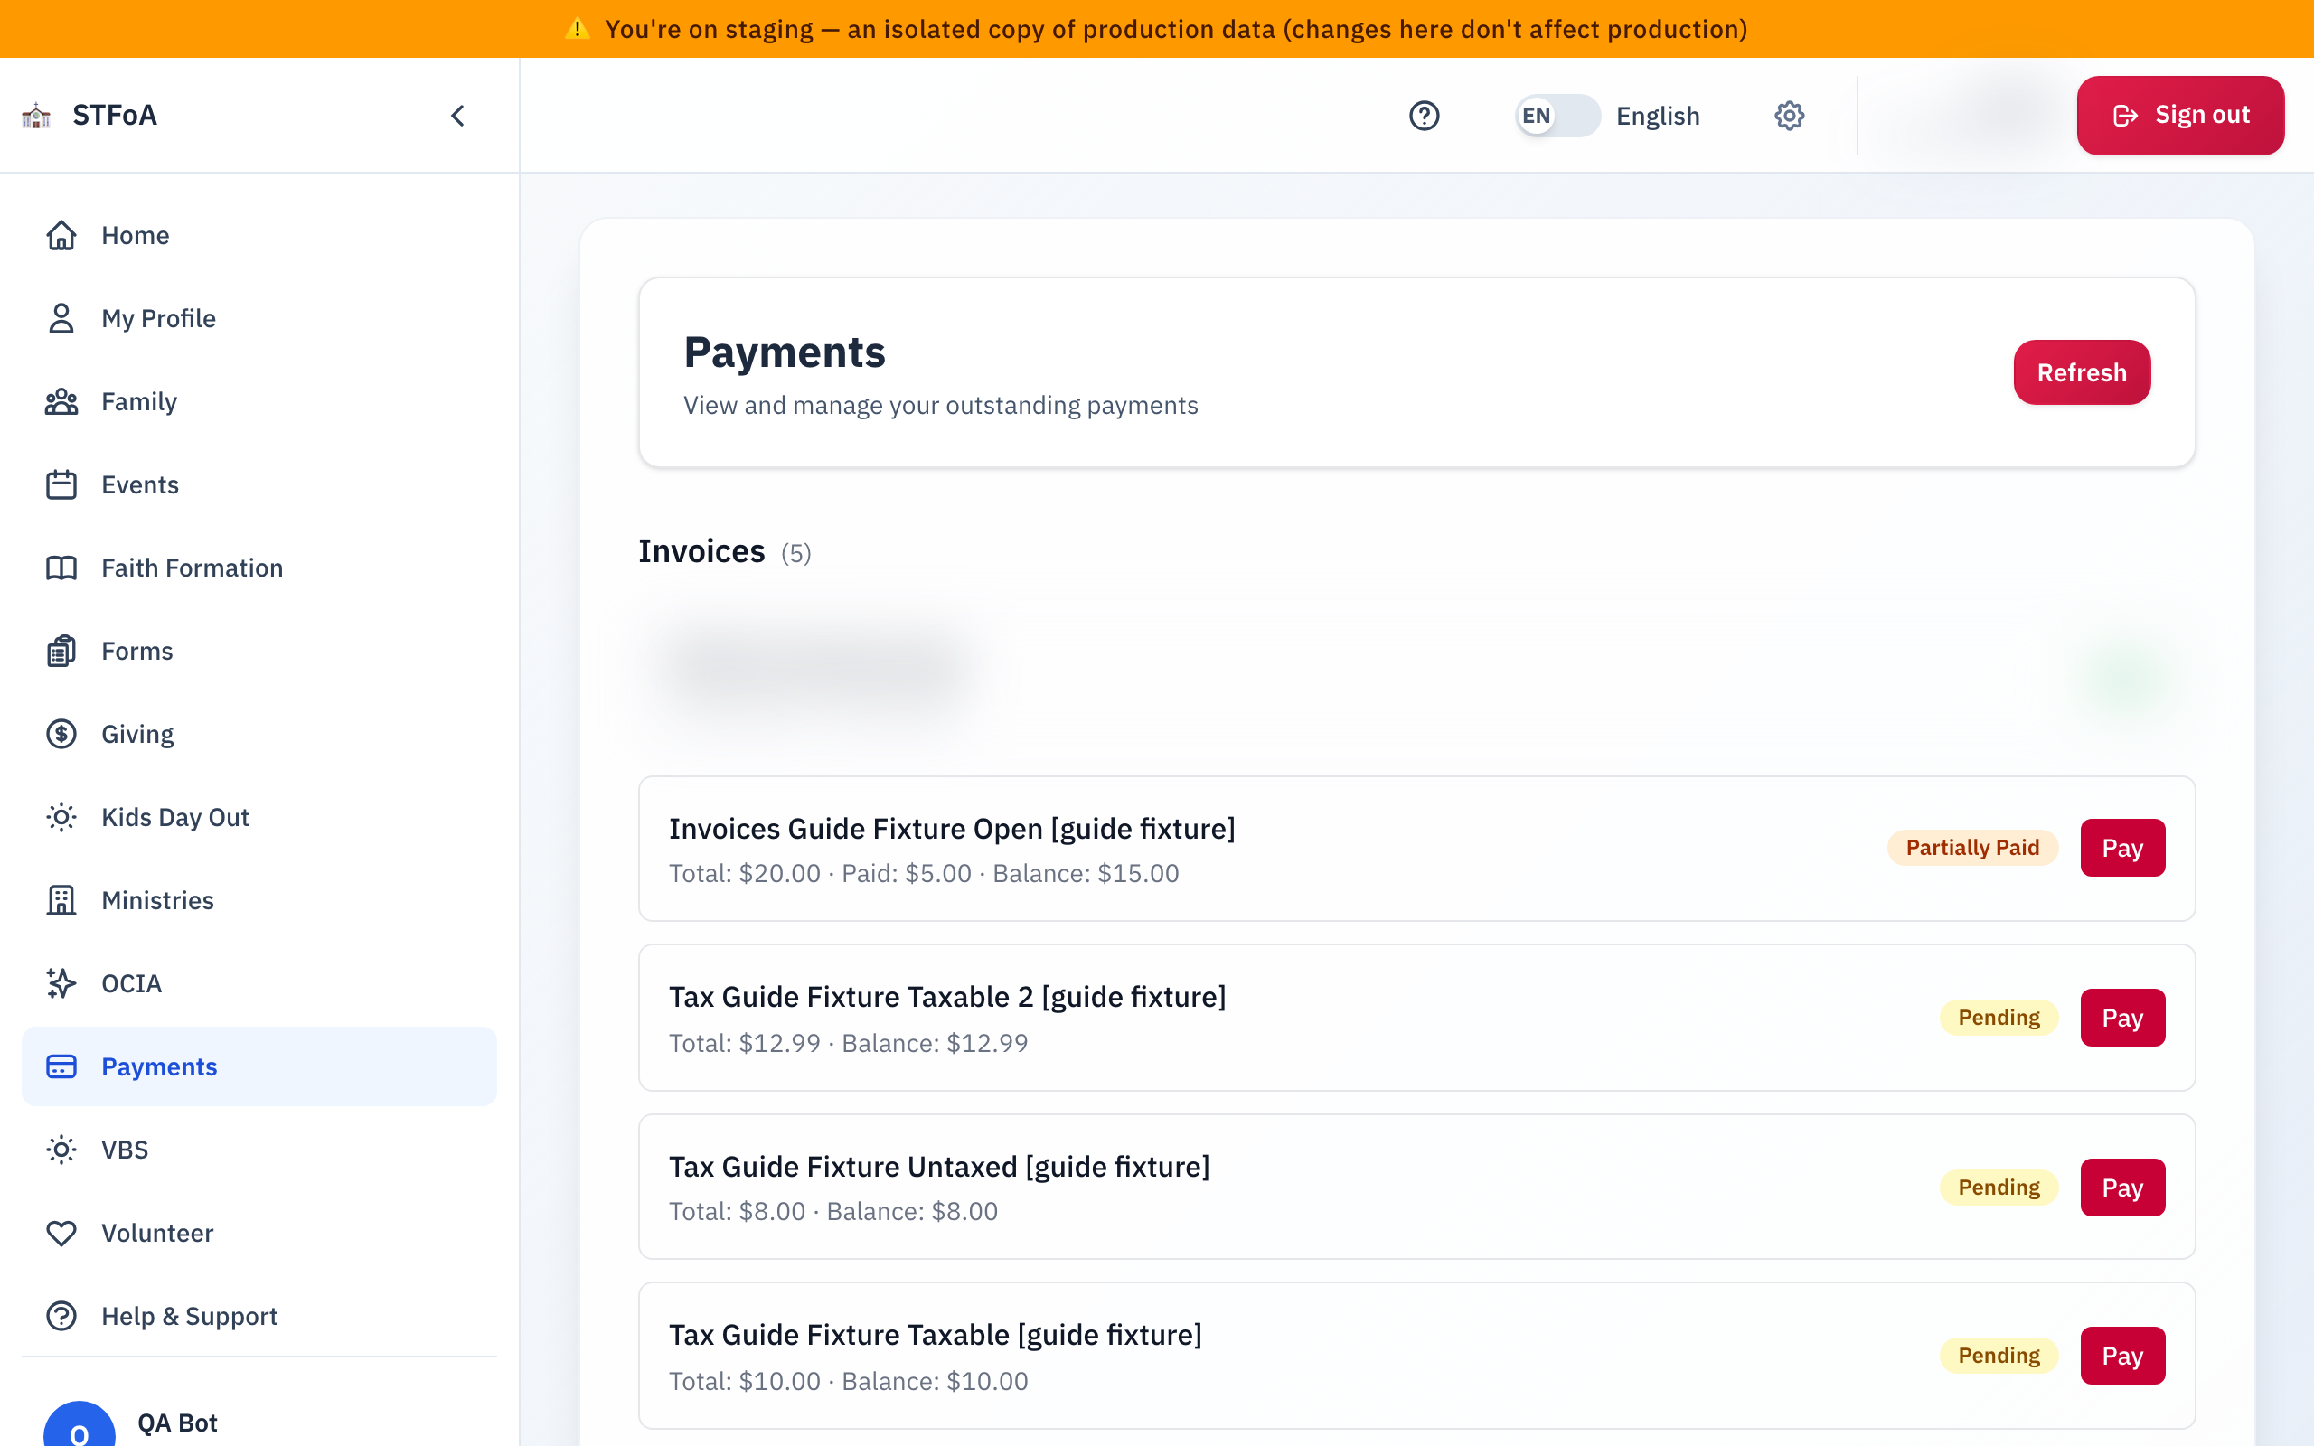Open settings gear icon in header
Screen dimensions: 2314x1446
(x=1789, y=116)
